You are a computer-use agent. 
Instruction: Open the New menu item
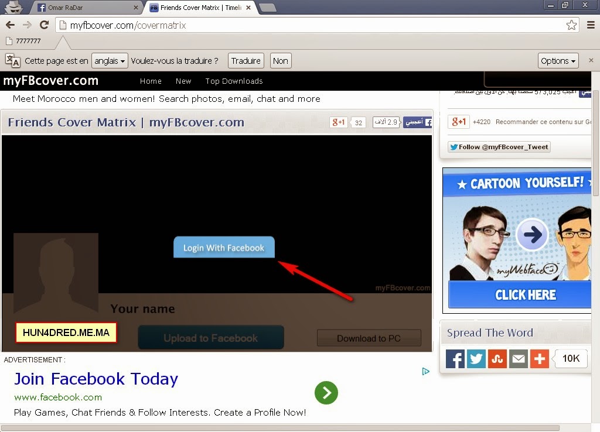[183, 81]
